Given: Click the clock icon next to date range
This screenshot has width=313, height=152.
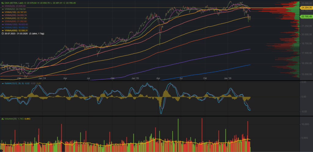Looking at the screenshot, I should coord(2,34).
